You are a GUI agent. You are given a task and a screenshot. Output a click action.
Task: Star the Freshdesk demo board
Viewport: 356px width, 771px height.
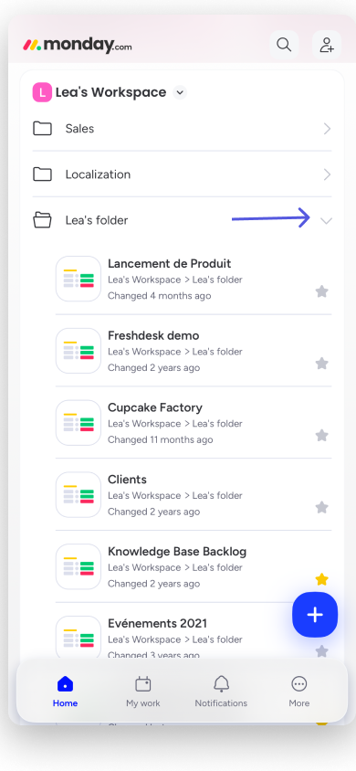321,364
